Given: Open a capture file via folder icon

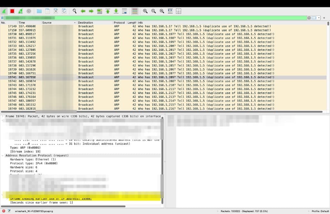Looking at the screenshot, I should (x=39, y=11).
